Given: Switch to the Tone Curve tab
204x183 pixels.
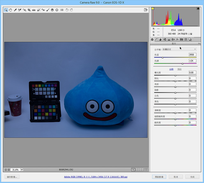Looking at the screenshot, I should tap(157, 39).
